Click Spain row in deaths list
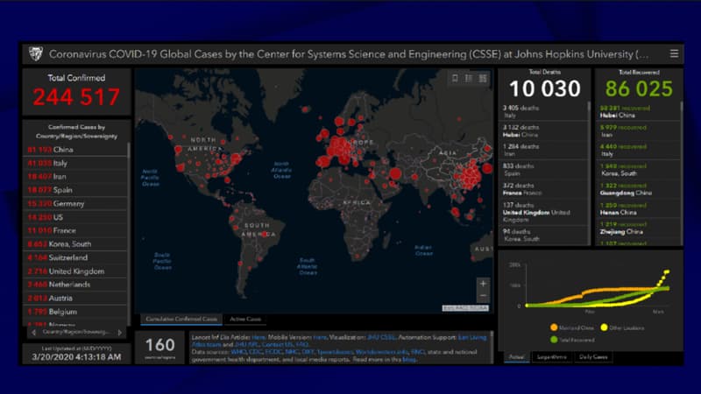This screenshot has width=701, height=394. [x=542, y=169]
